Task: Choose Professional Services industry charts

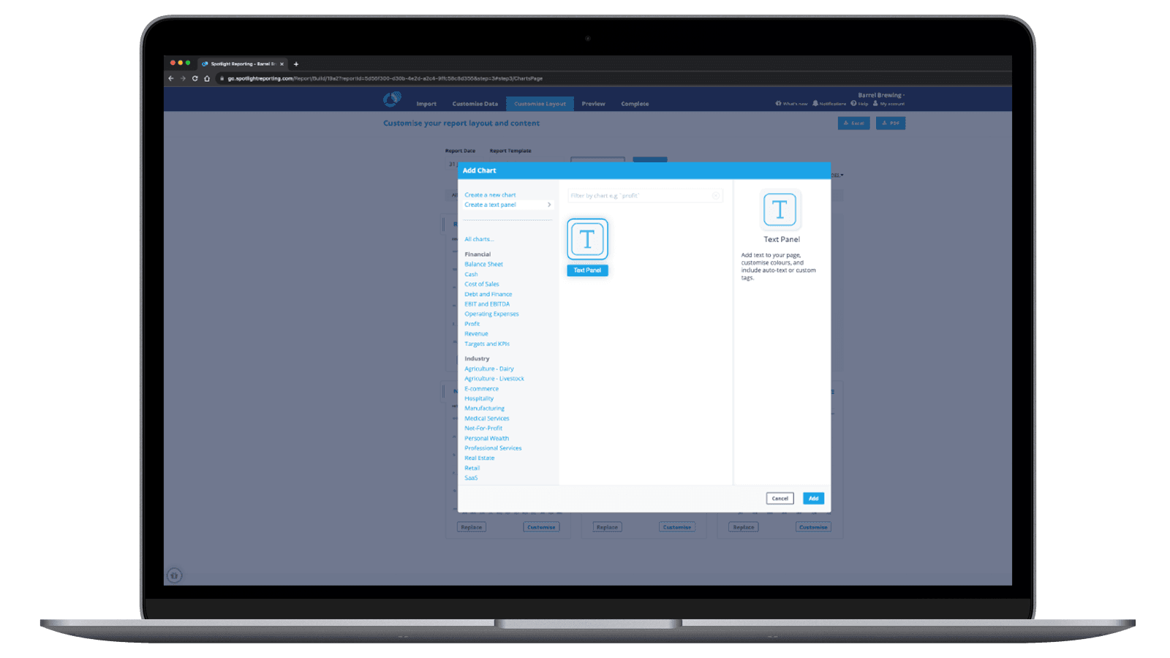Action: point(493,448)
